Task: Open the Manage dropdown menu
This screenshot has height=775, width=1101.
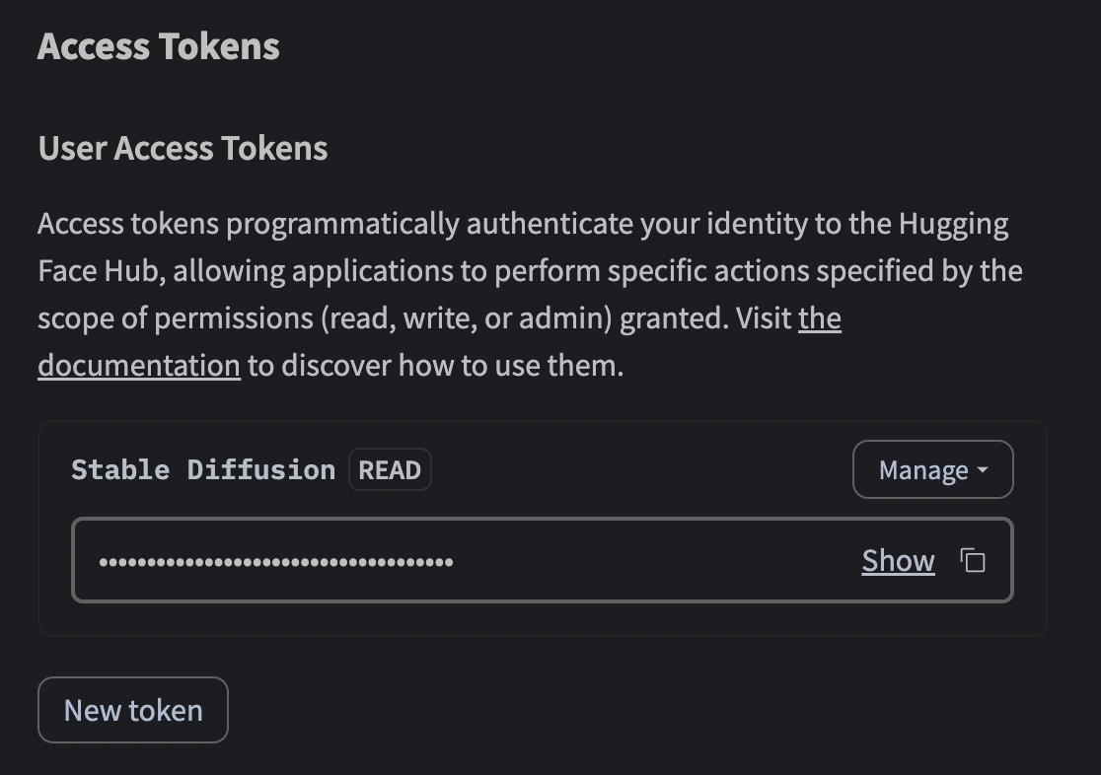Action: pyautogui.click(x=932, y=470)
